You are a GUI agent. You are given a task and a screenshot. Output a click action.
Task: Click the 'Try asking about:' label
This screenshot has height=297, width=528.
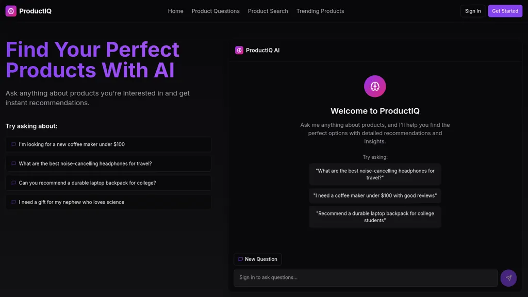pos(31,126)
